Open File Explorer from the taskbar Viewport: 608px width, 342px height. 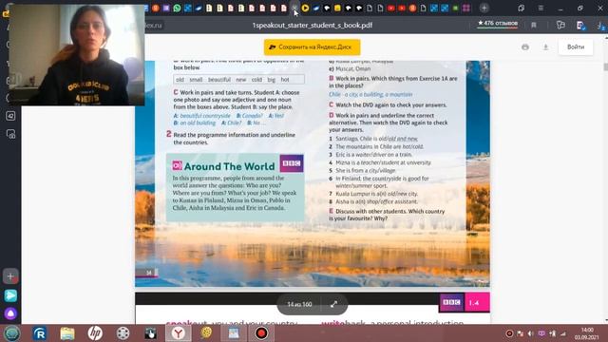pyautogui.click(x=67, y=333)
